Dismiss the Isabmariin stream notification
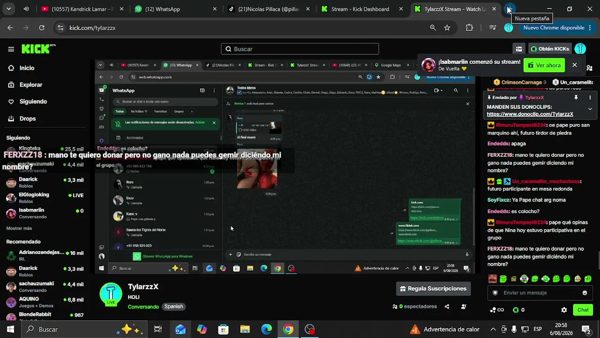 [574, 65]
